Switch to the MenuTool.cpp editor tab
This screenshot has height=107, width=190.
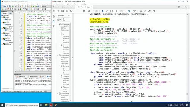pyautogui.click(x=35, y=12)
